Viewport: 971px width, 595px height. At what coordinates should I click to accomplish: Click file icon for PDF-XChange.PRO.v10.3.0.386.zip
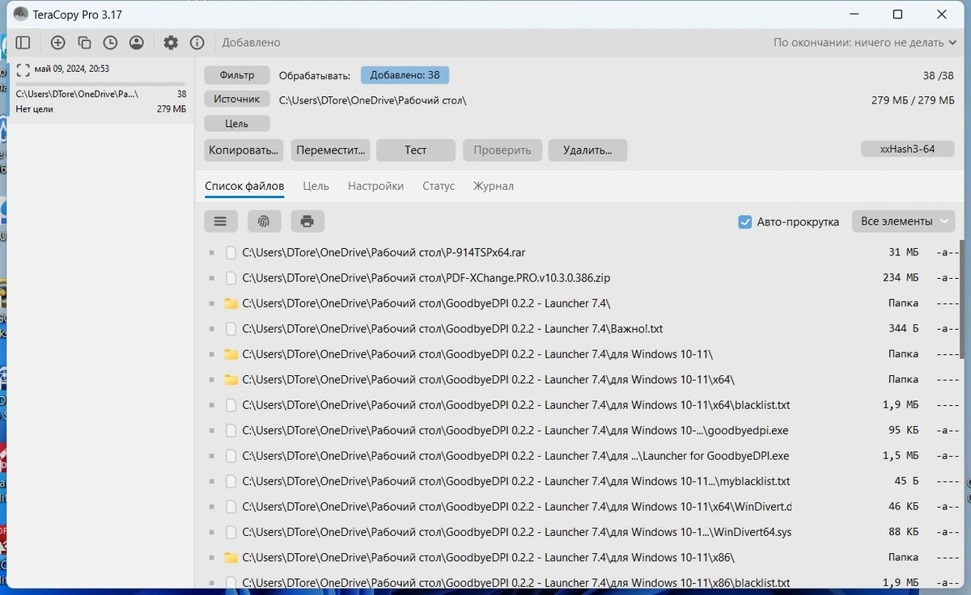coord(231,278)
